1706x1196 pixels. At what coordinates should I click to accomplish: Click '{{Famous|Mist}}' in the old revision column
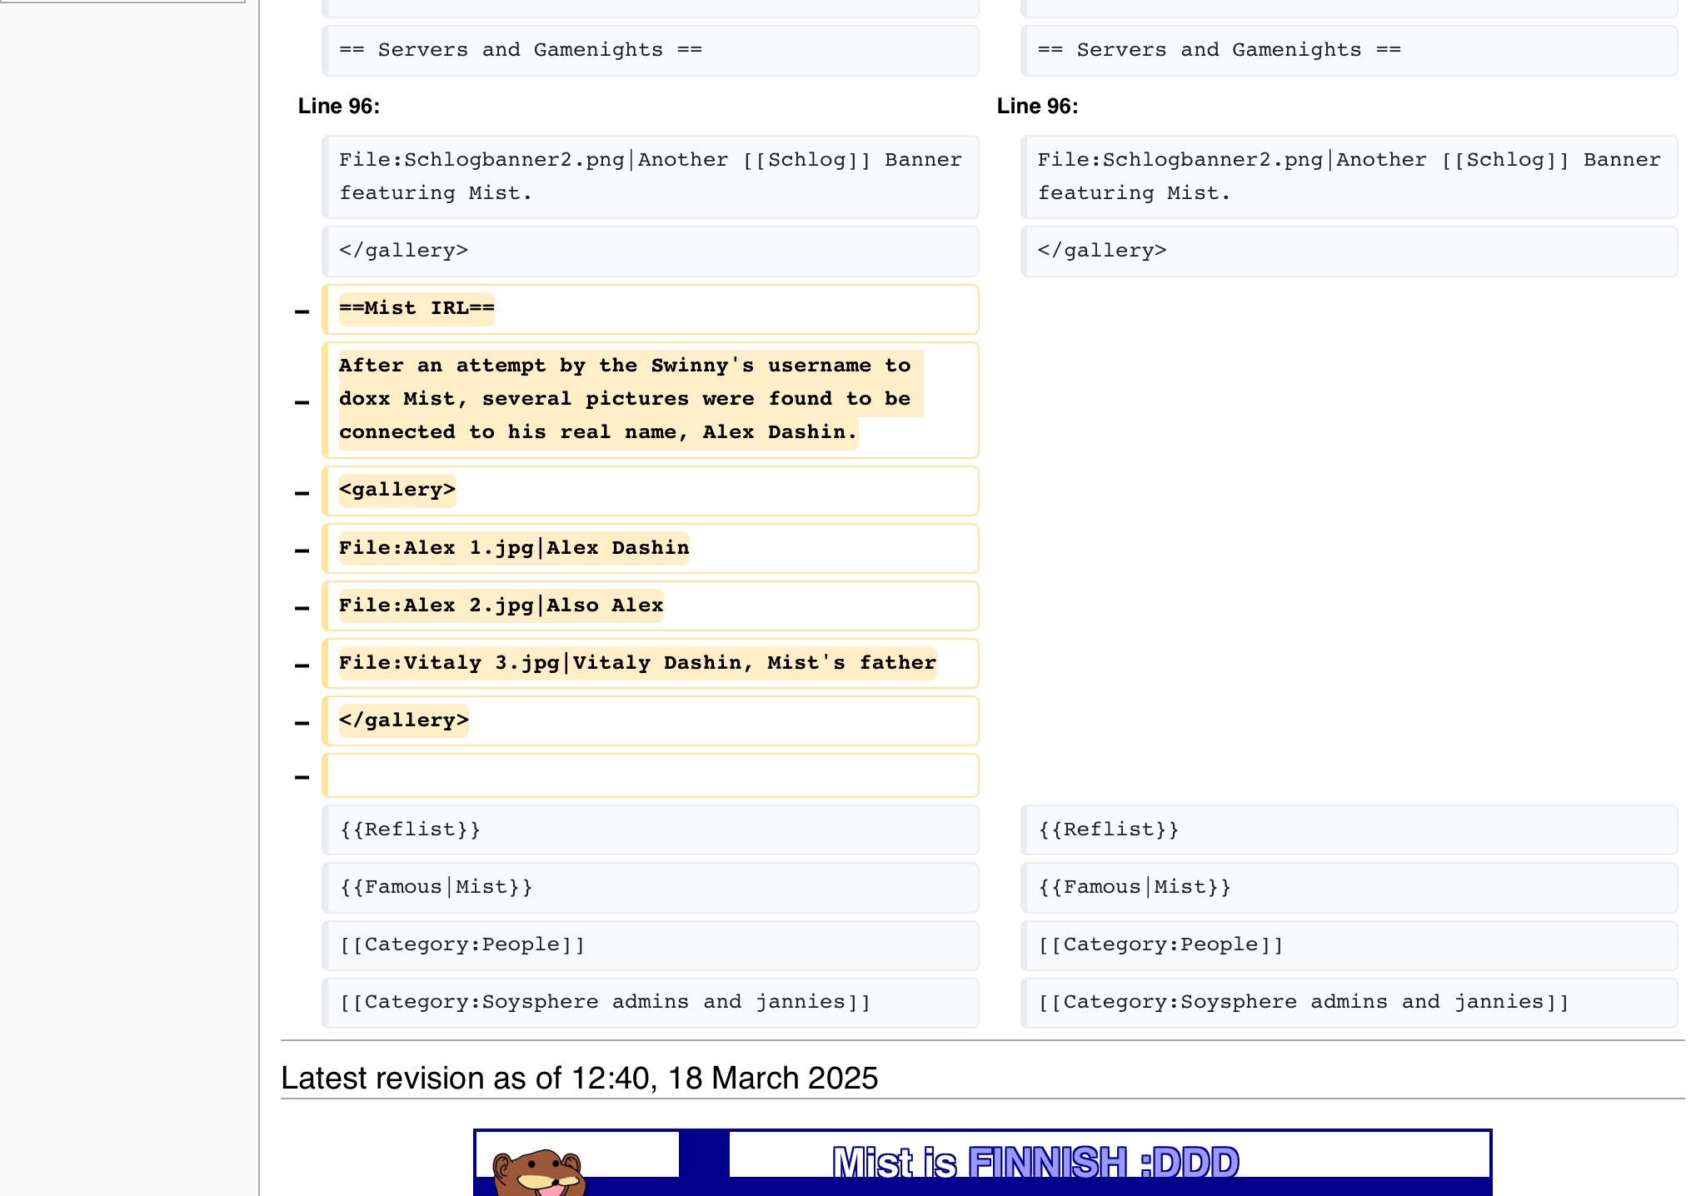[x=650, y=887]
